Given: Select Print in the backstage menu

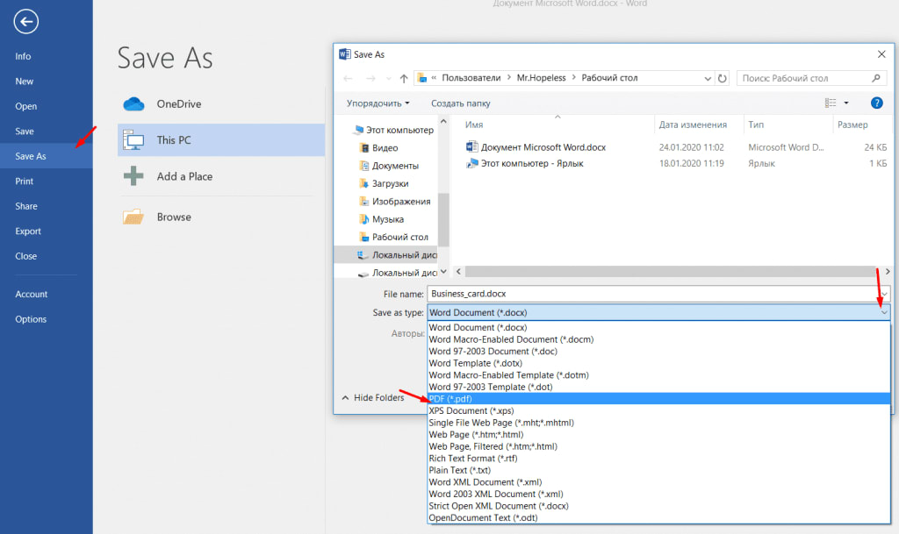Looking at the screenshot, I should point(24,182).
